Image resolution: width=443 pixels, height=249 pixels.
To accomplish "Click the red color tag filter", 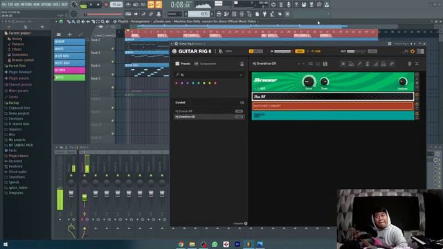I will point(177,83).
